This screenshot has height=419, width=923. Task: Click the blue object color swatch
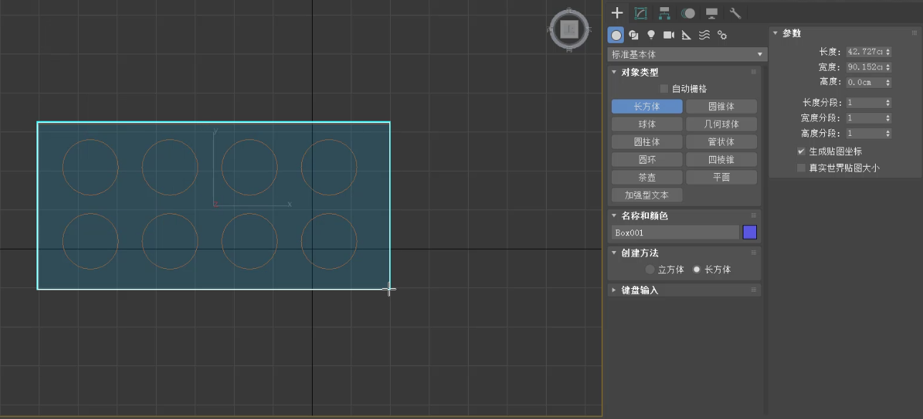[749, 232]
